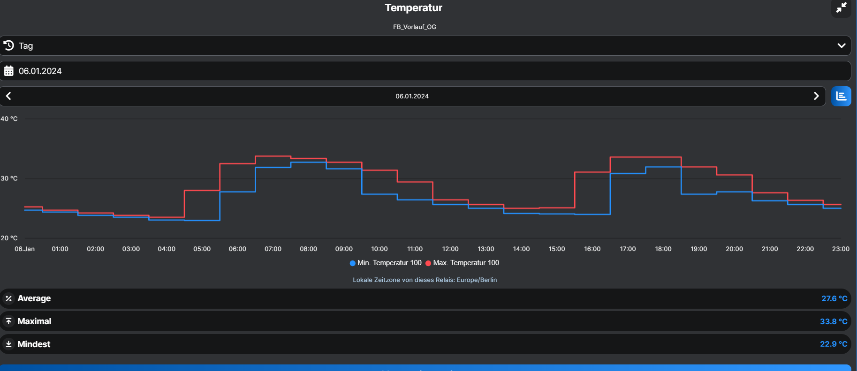857x371 pixels.
Task: Click the red Max. Temperatur legend dot
Action: (428, 263)
